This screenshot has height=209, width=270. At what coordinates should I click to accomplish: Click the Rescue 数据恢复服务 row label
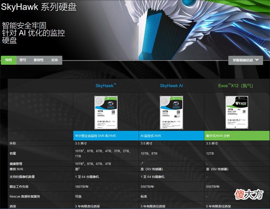[25, 196]
